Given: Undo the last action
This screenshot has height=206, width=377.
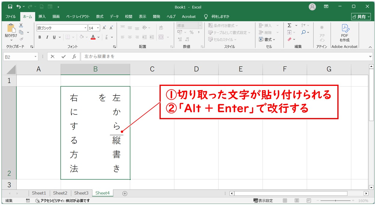Looking at the screenshot, I should point(19,7).
